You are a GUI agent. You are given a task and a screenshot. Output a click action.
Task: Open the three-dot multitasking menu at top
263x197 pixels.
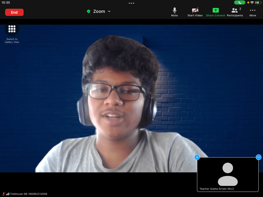click(x=131, y=3)
